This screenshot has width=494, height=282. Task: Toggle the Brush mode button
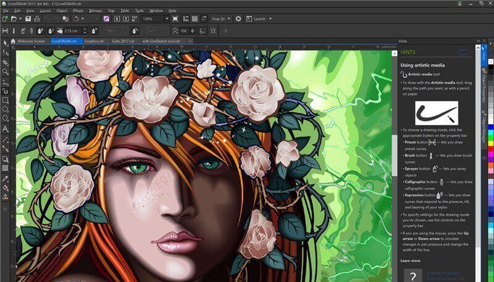(14, 31)
